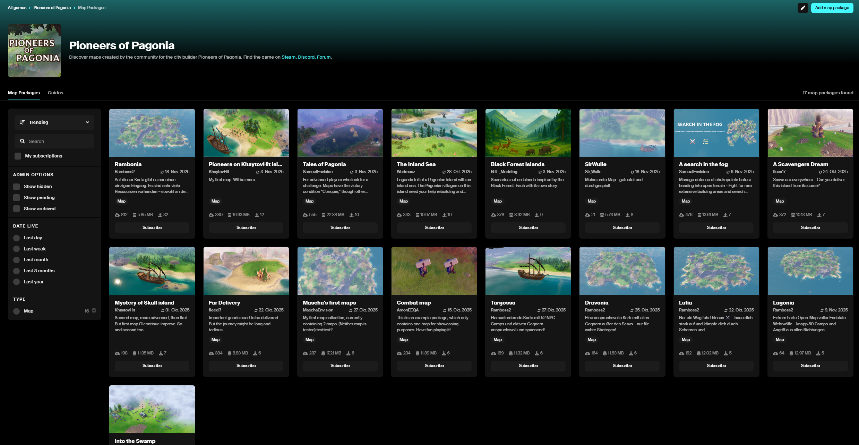Click the download count icon on Rambonia
The height and width of the screenshot is (445, 859).
point(160,215)
